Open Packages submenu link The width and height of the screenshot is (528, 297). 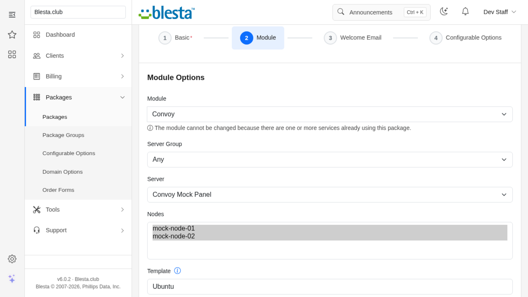click(x=55, y=117)
